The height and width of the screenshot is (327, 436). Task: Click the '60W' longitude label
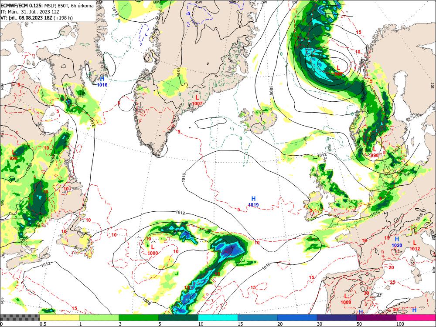click(x=157, y=2)
